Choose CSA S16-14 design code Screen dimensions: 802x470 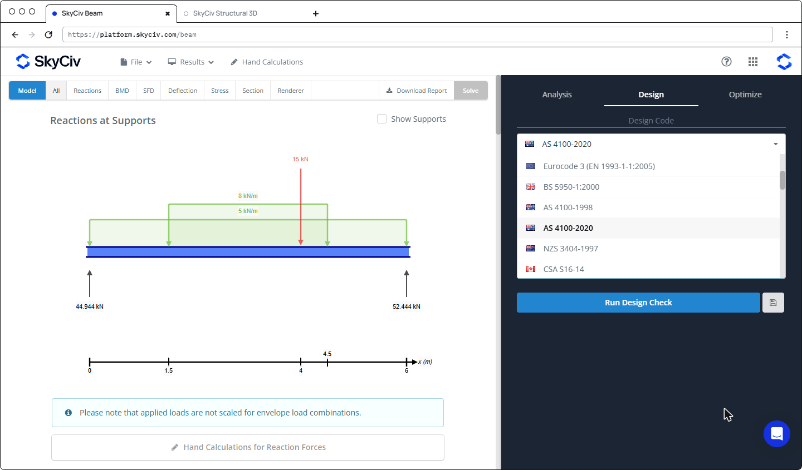tap(648, 269)
